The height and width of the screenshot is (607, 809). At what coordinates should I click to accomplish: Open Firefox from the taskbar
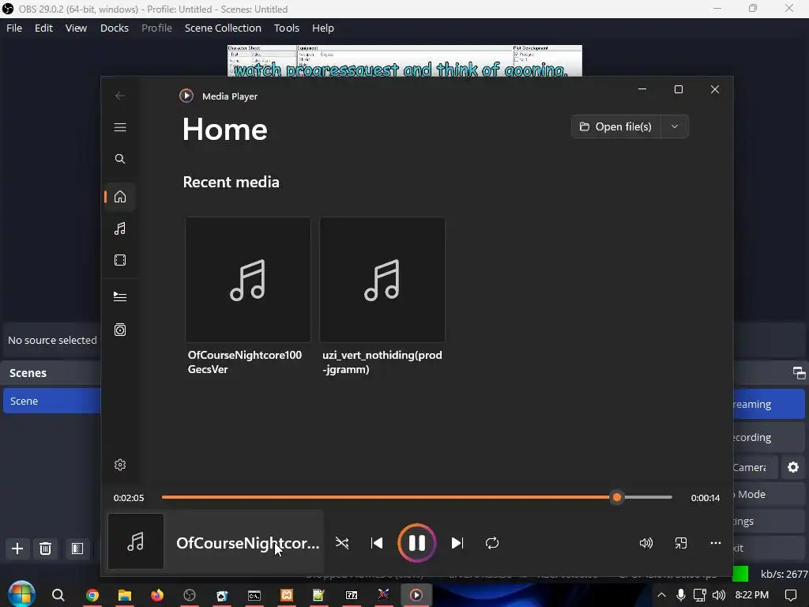(157, 595)
